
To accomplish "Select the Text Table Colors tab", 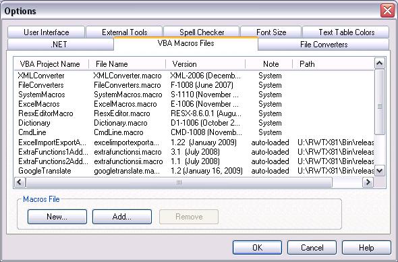I will (346, 32).
